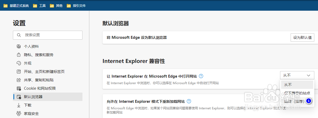Click the 家庭安全 family icon
This screenshot has height=118, width=318.
19,114
